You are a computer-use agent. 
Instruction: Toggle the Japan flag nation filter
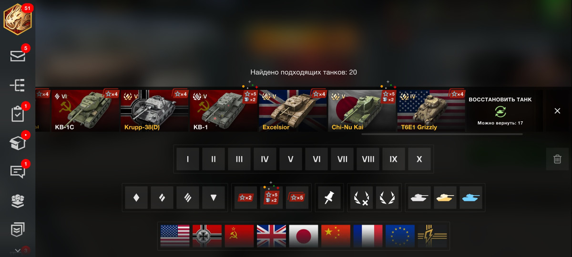[x=304, y=236]
